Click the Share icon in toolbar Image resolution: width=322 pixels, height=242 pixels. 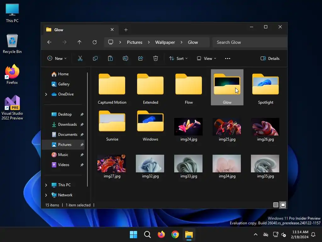[x=141, y=58]
